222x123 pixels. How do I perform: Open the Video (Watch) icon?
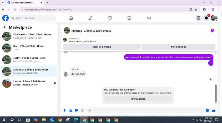(110, 18)
